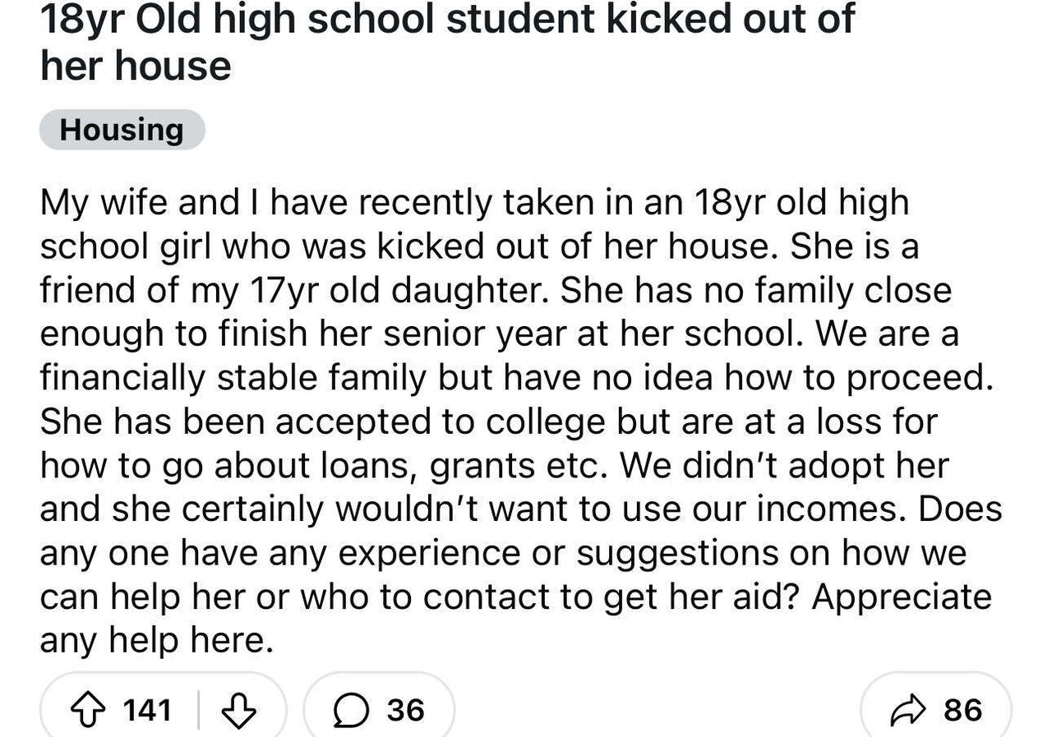Click the divider between upvote and downvote
The width and height of the screenshot is (1052, 737).
[197, 708]
